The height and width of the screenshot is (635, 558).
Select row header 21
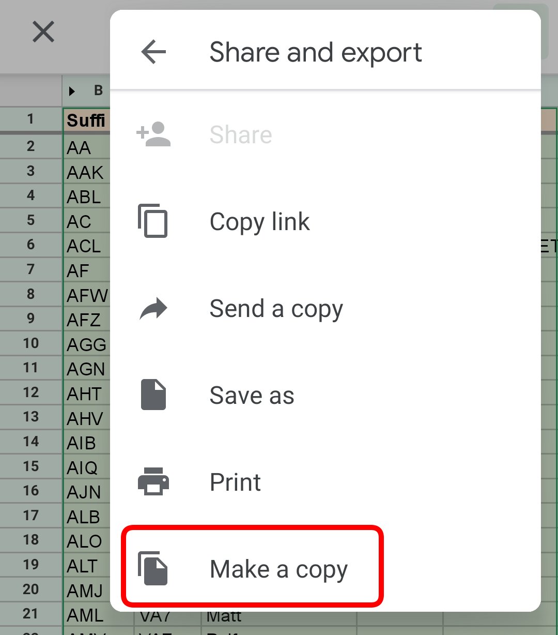[31, 614]
